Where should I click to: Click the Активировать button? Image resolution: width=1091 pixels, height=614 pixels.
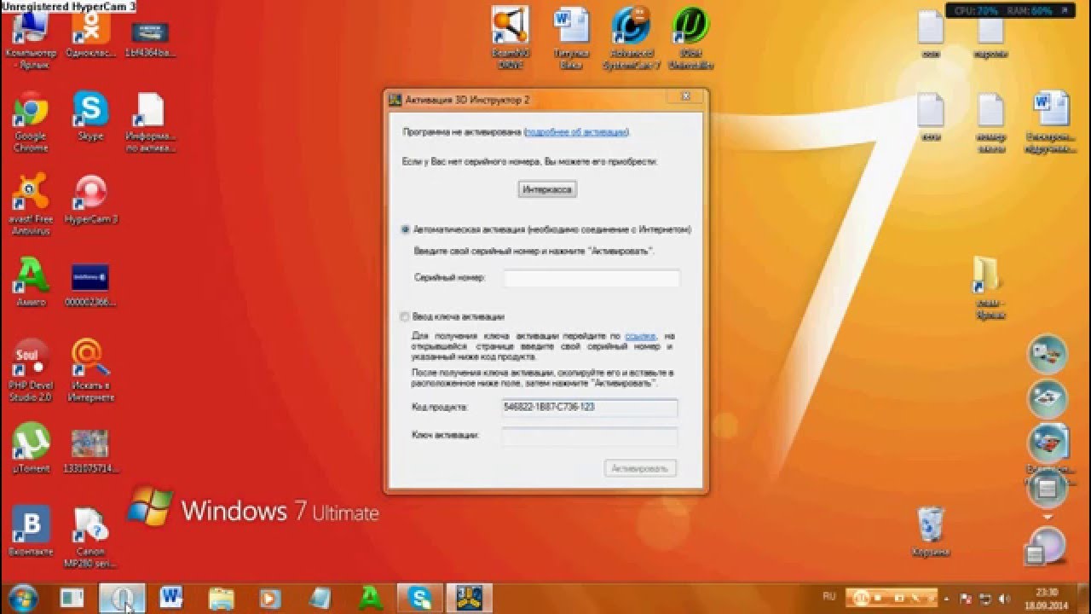(641, 468)
